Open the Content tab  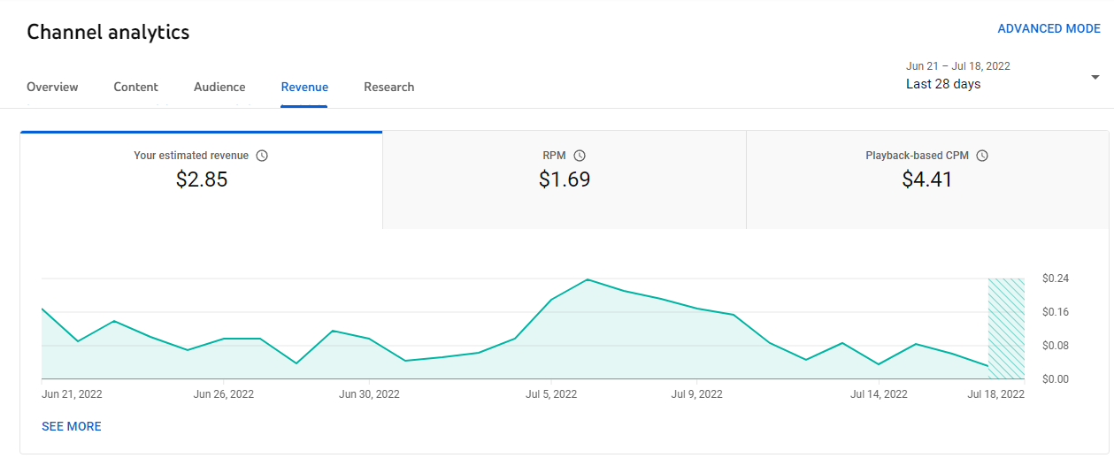tap(135, 87)
